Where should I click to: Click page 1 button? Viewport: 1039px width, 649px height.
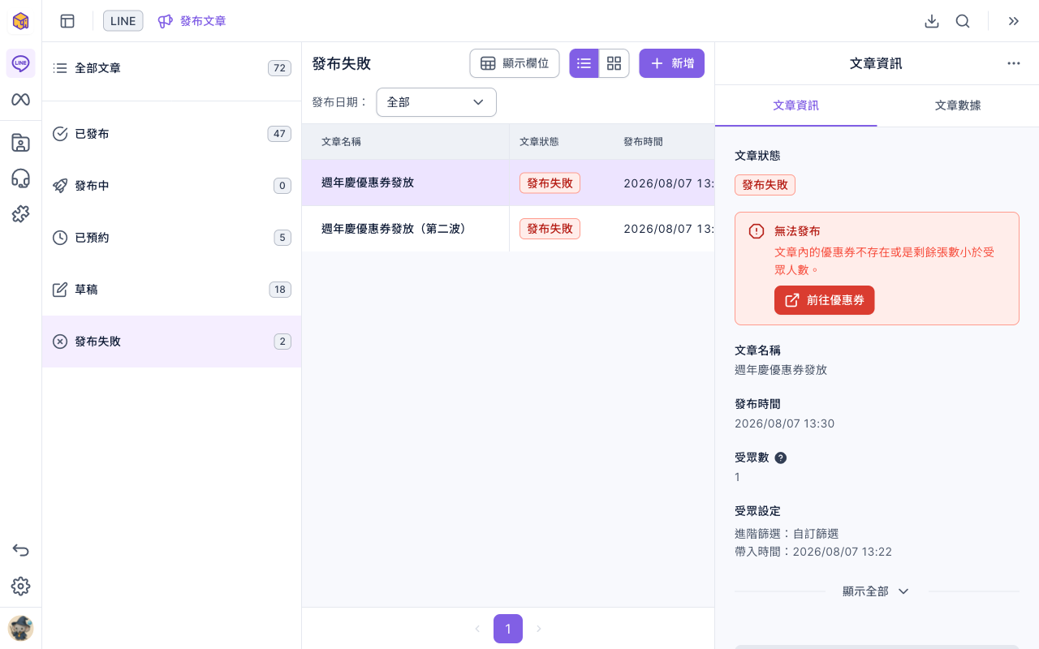(508, 629)
